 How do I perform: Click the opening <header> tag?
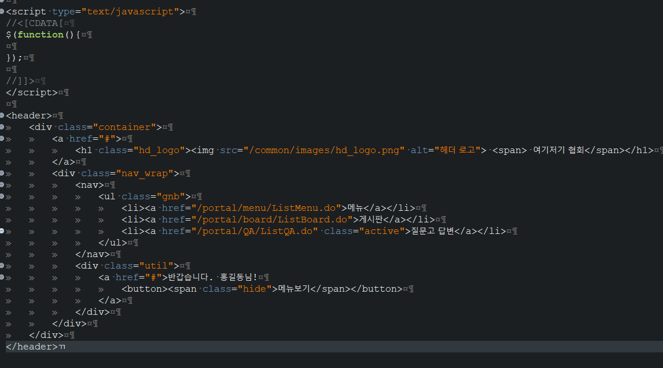29,116
